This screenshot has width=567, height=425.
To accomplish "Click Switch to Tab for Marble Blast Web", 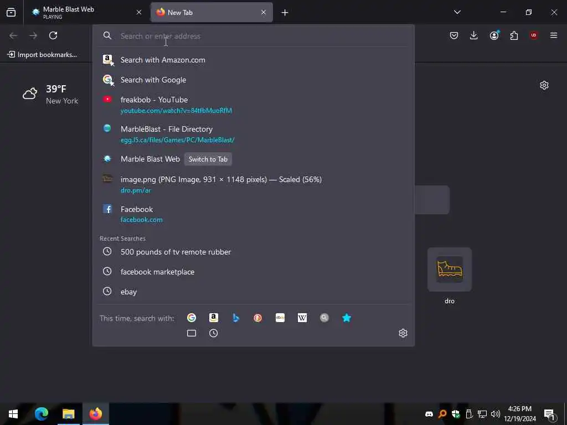I will [x=208, y=159].
